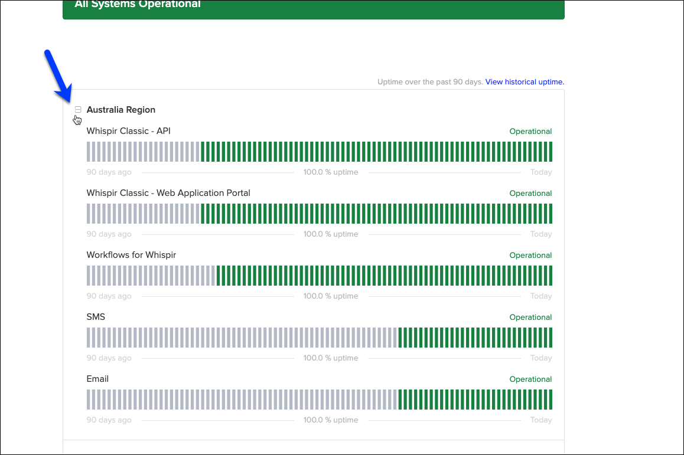Click the SMS uptime bar chart
Image resolution: width=684 pixels, height=455 pixels.
(x=320, y=338)
